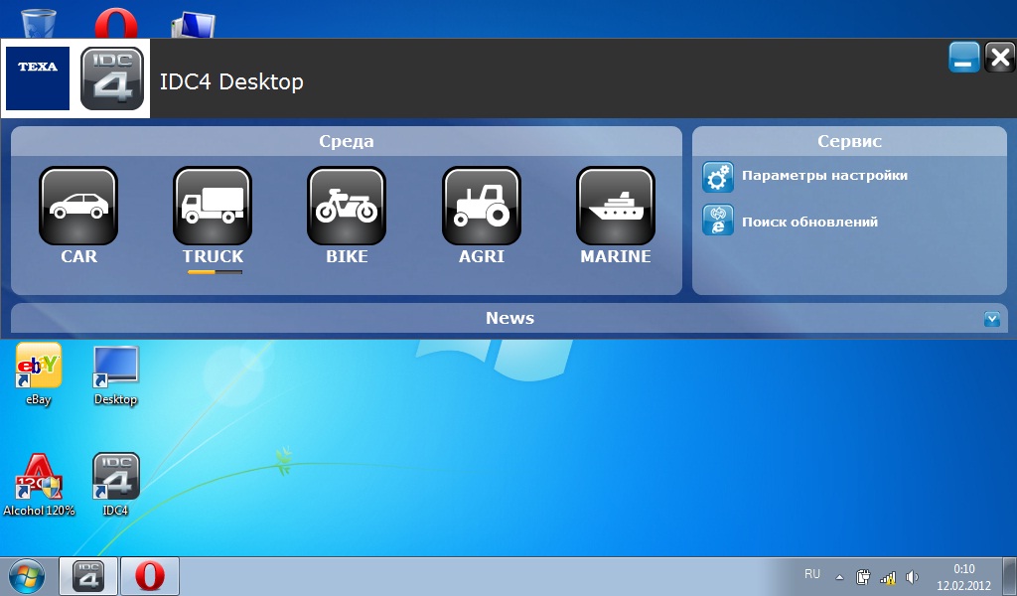The width and height of the screenshot is (1017, 596).
Task: Click the taskbar clock showing 0:10
Action: point(963,576)
